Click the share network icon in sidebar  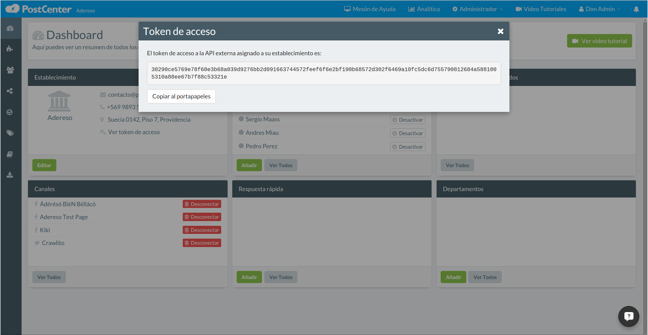pyautogui.click(x=10, y=91)
